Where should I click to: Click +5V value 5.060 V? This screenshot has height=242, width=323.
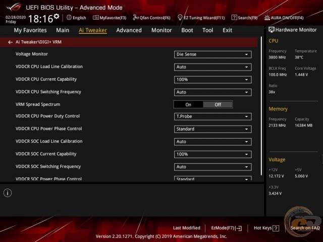click(x=301, y=176)
